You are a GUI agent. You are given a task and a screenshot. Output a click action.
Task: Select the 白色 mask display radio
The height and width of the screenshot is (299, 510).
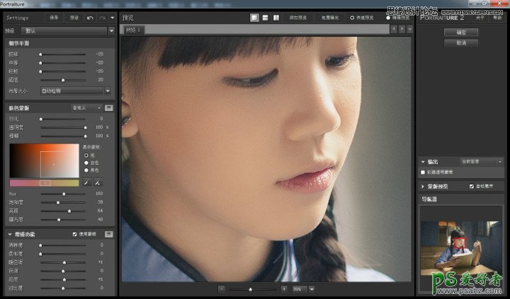click(x=86, y=162)
